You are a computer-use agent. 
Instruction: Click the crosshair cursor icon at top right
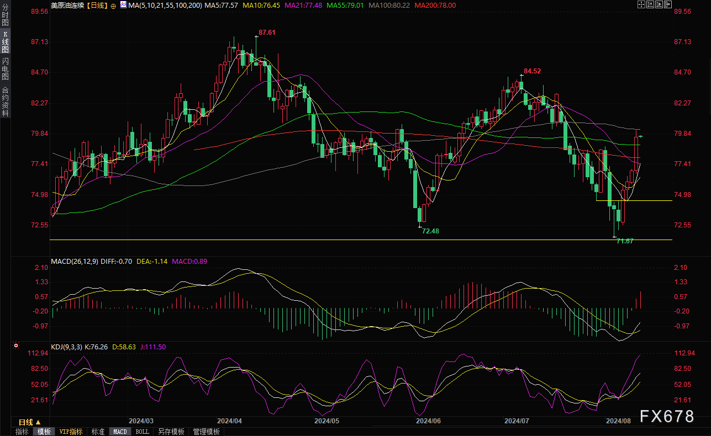pos(641,4)
